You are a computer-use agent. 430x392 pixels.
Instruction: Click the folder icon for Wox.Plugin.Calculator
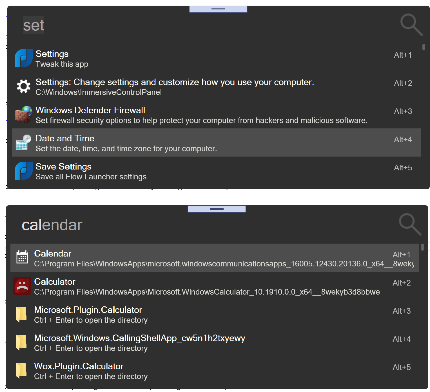(21, 370)
